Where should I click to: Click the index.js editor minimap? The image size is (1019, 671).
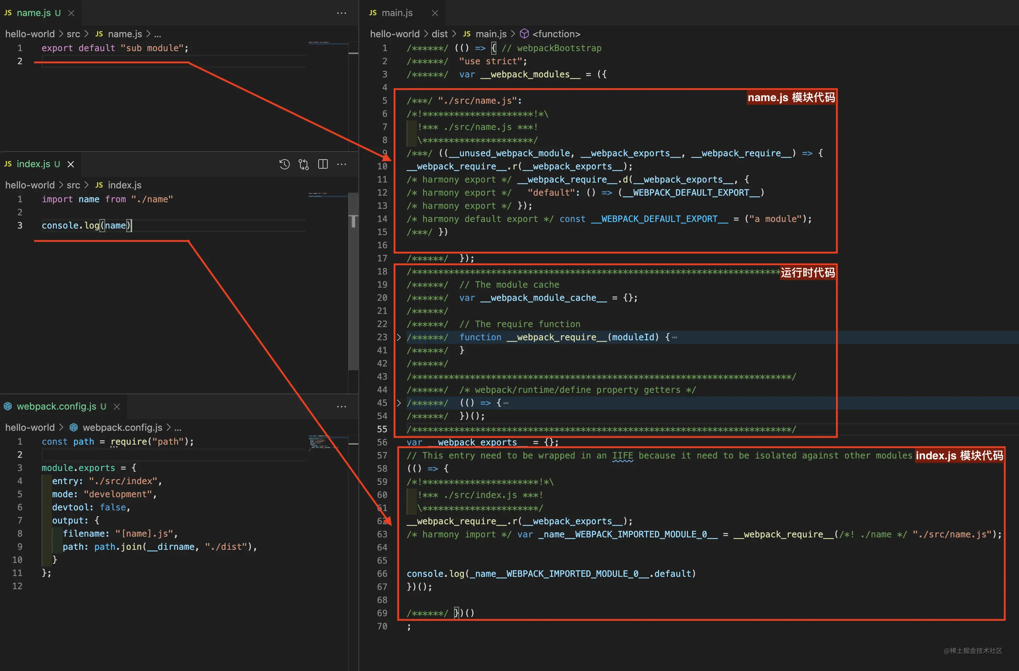click(328, 195)
